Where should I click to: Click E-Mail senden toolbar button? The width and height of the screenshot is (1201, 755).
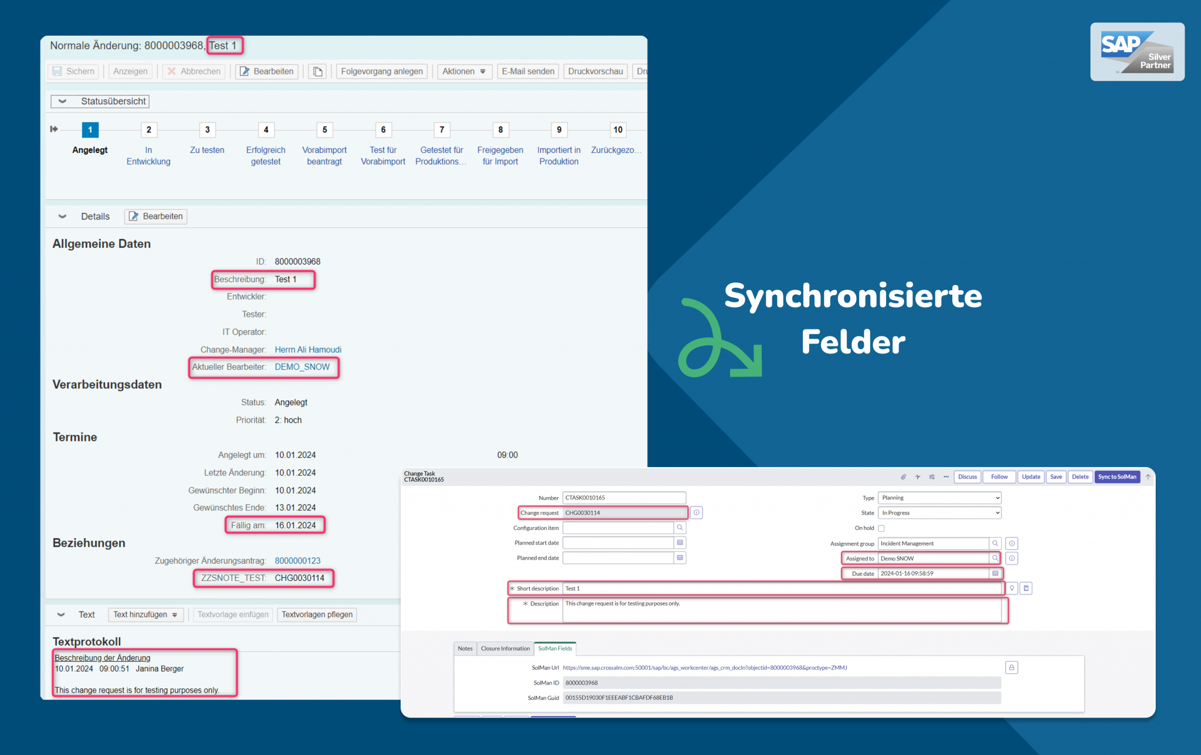coord(528,72)
